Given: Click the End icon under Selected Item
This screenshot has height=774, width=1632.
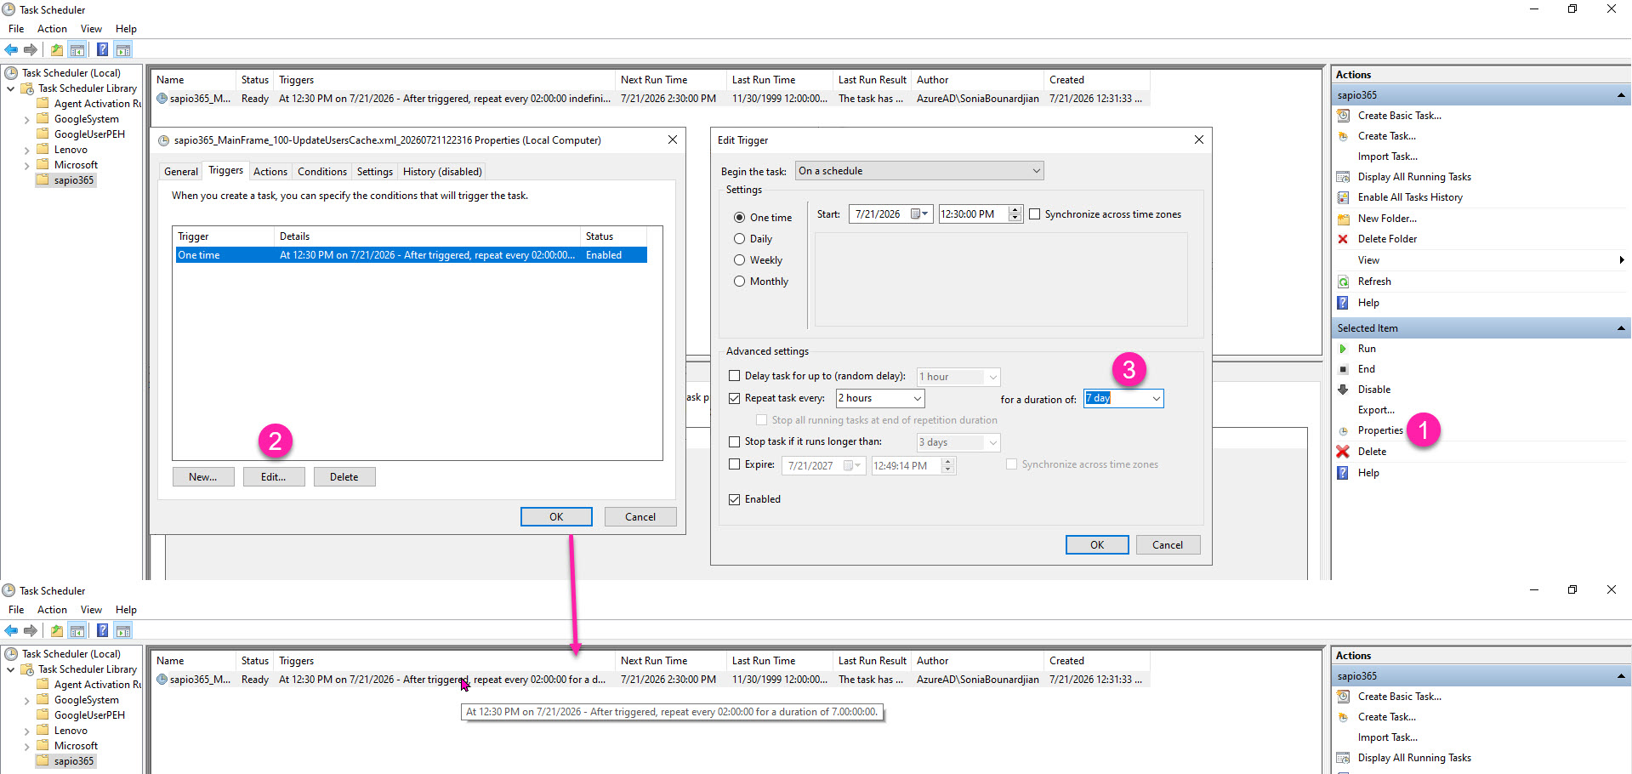Looking at the screenshot, I should coord(1344,369).
